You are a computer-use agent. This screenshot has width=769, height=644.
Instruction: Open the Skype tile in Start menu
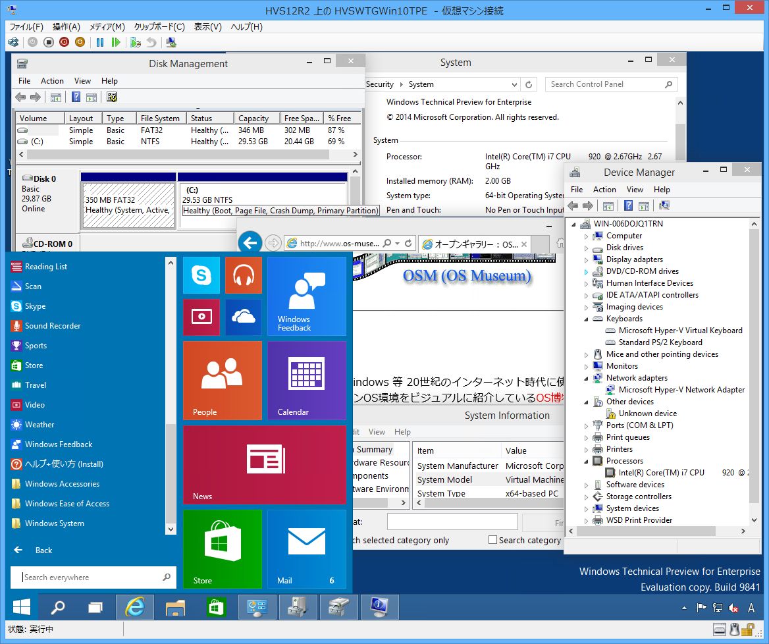pos(201,275)
